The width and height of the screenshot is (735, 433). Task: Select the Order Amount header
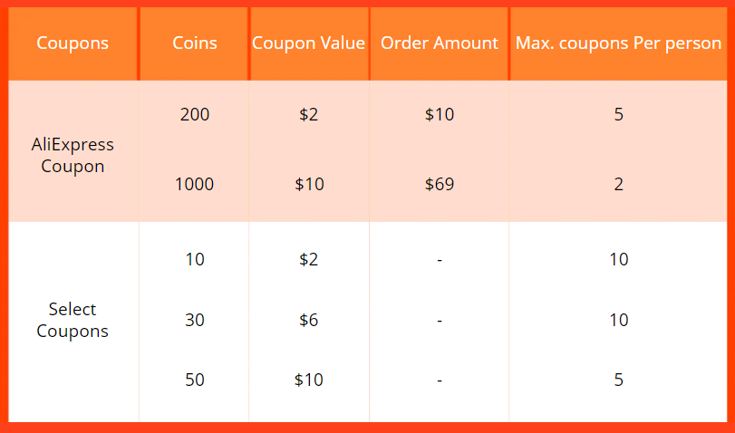coord(440,43)
